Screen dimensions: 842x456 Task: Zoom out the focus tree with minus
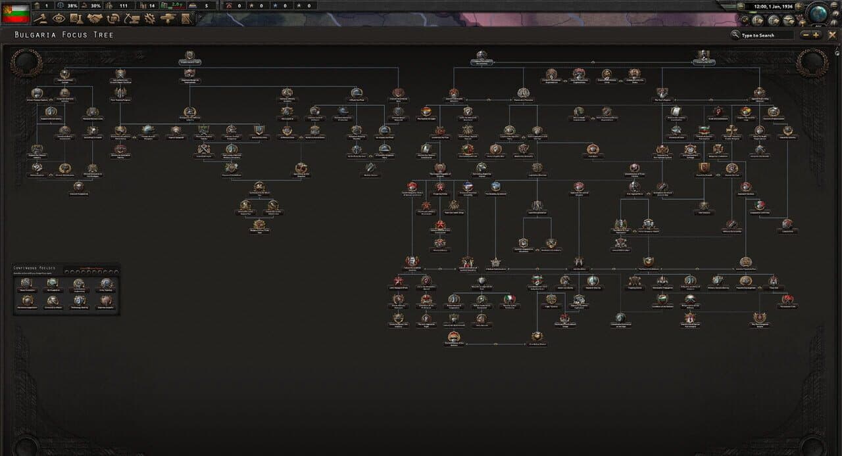806,35
